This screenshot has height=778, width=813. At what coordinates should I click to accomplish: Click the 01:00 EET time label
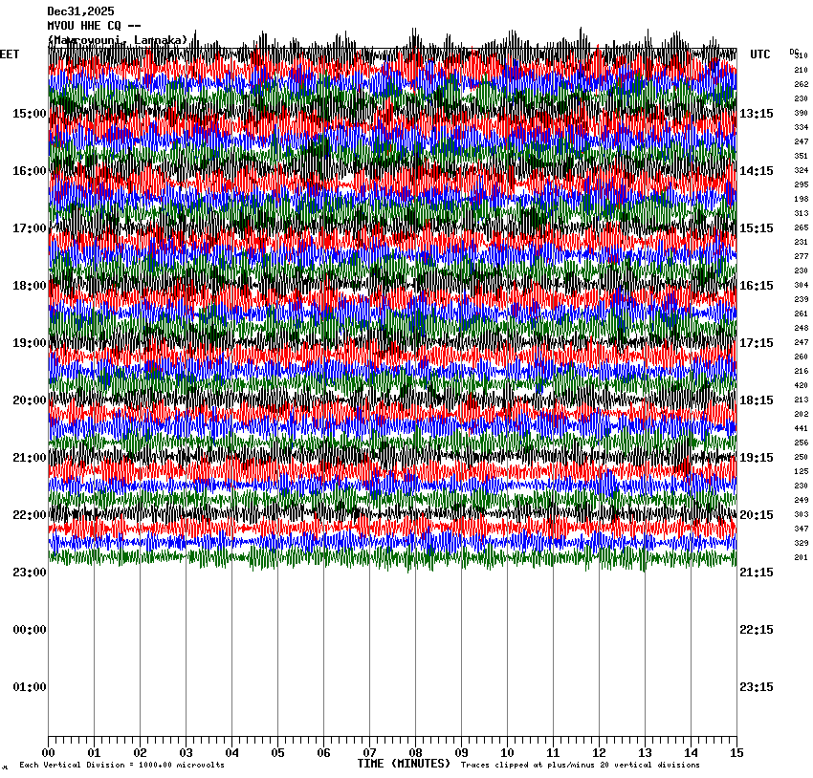29,687
